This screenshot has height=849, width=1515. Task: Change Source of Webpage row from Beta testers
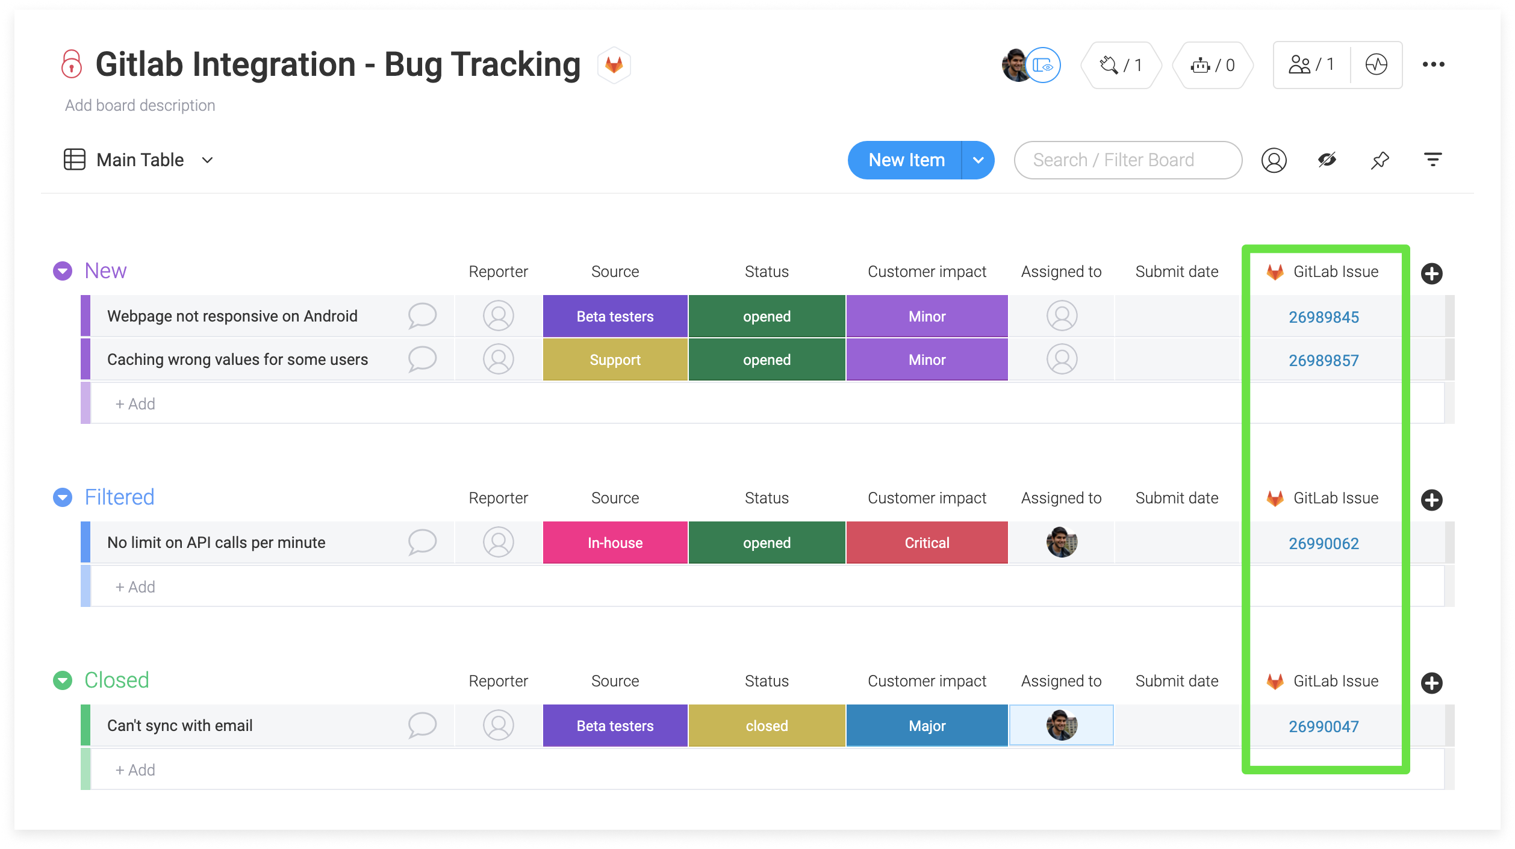[615, 316]
